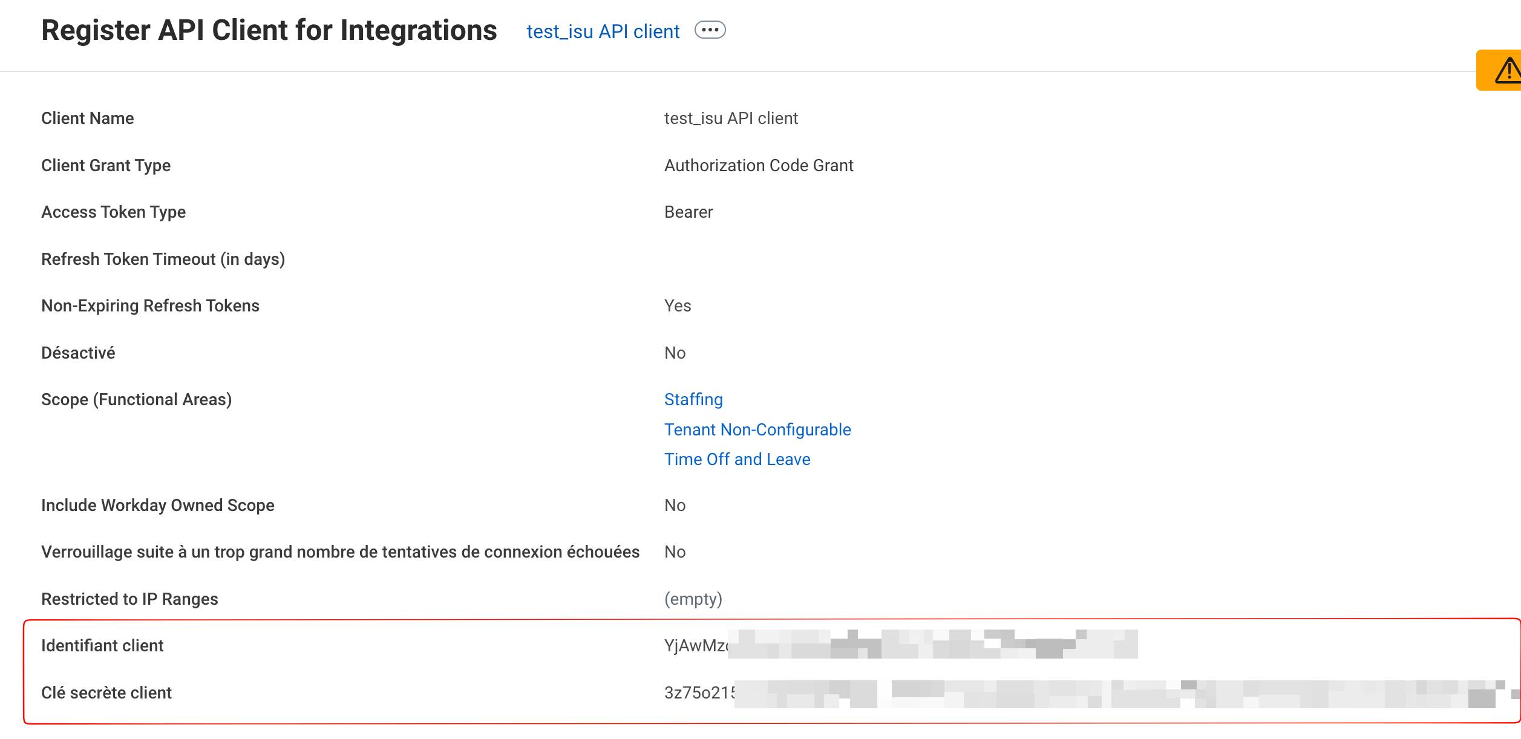Click the Verrouillage suite à un trop grand label
Viewport: 1521px width, 739px height.
340,552
